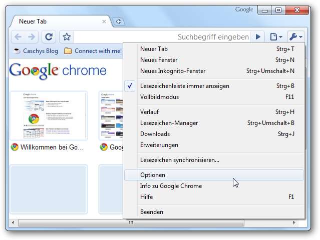Select Lesezeichen synchronisieren...
The width and height of the screenshot is (320, 240).
point(214,160)
